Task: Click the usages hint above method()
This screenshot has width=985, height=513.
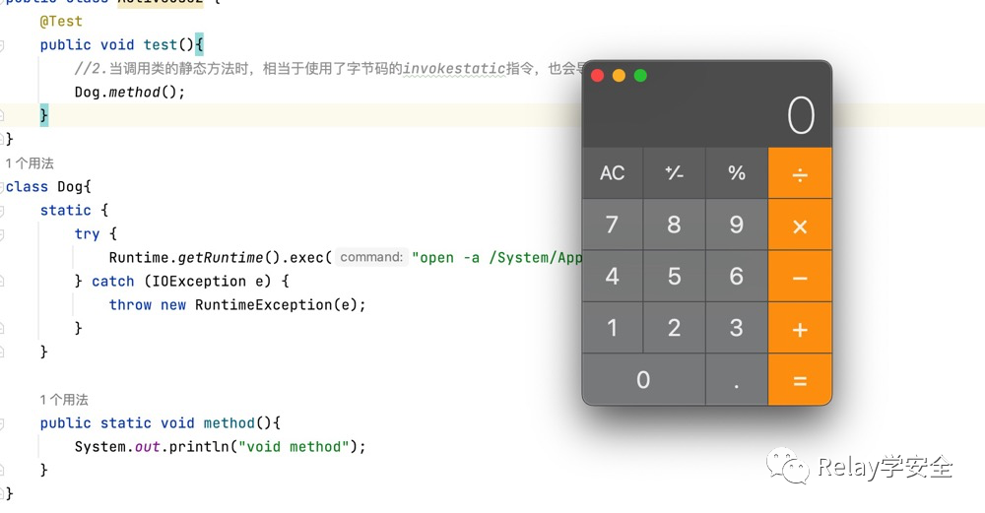Action: pyautogui.click(x=64, y=400)
